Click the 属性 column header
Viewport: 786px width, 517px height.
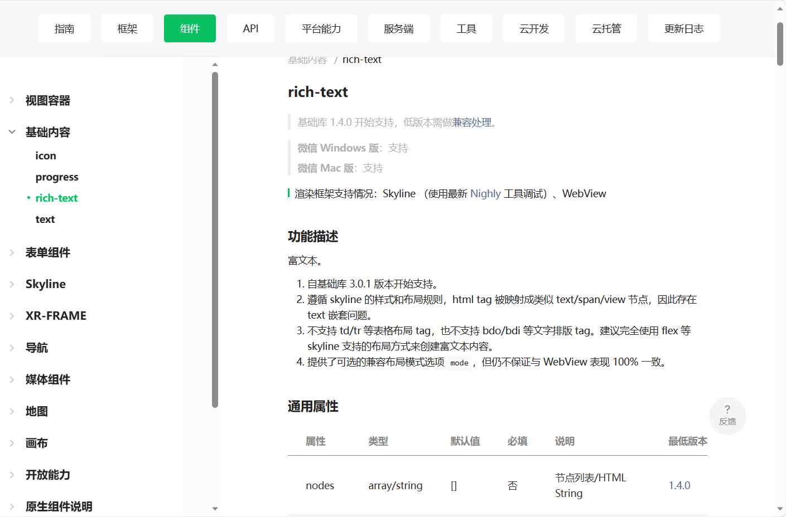316,441
